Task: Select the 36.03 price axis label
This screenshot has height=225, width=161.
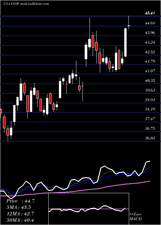Action: (x=150, y=138)
